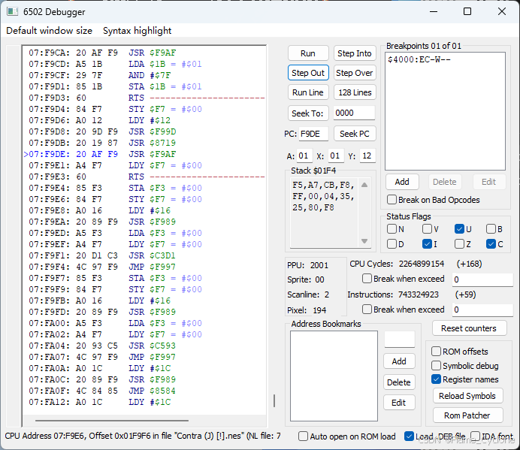Enable Instructions Break when exceed

click(367, 310)
